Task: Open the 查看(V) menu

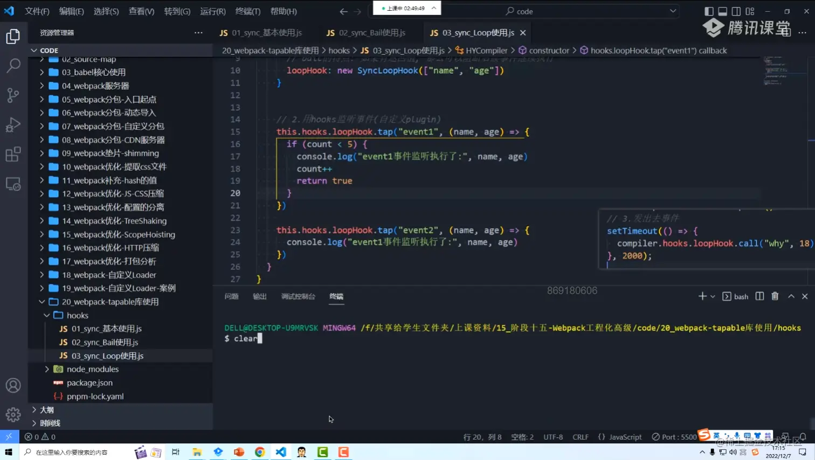Action: point(141,11)
